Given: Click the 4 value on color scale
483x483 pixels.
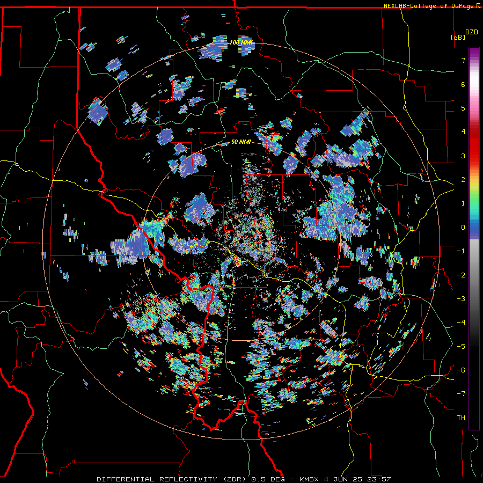Looking at the screenshot, I should pyautogui.click(x=463, y=131).
